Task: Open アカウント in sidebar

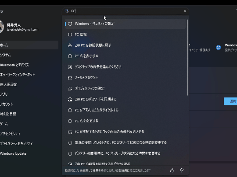Action: click(x=29, y=104)
